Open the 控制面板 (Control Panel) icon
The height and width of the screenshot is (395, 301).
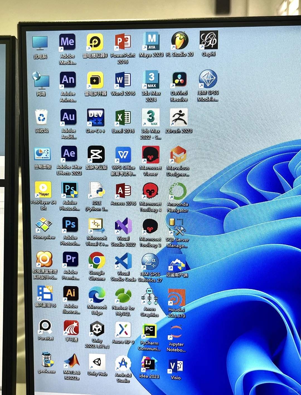coord(42,154)
